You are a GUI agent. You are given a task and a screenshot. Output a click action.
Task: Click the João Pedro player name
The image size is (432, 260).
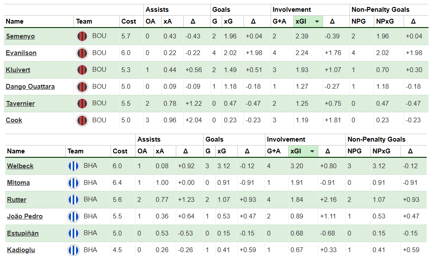(25, 216)
